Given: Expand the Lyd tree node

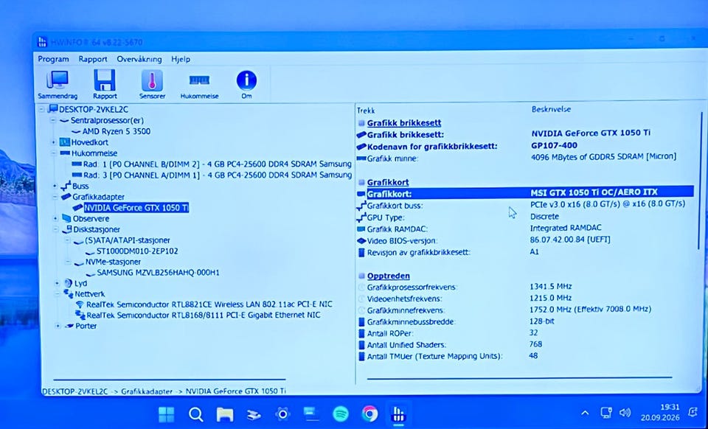Looking at the screenshot, I should (x=57, y=283).
